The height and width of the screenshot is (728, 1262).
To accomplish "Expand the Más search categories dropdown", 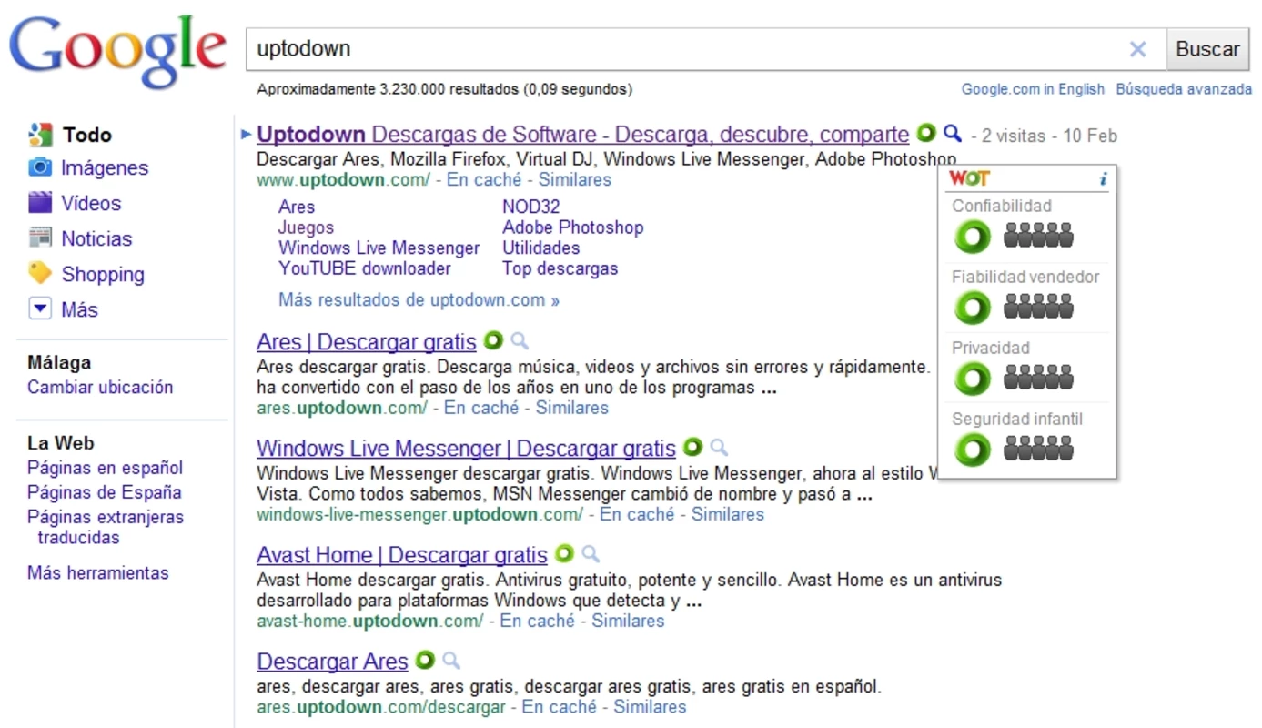I will coord(40,309).
